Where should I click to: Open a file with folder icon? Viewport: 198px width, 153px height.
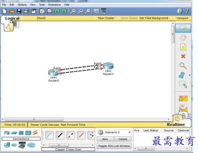click(x=12, y=11)
